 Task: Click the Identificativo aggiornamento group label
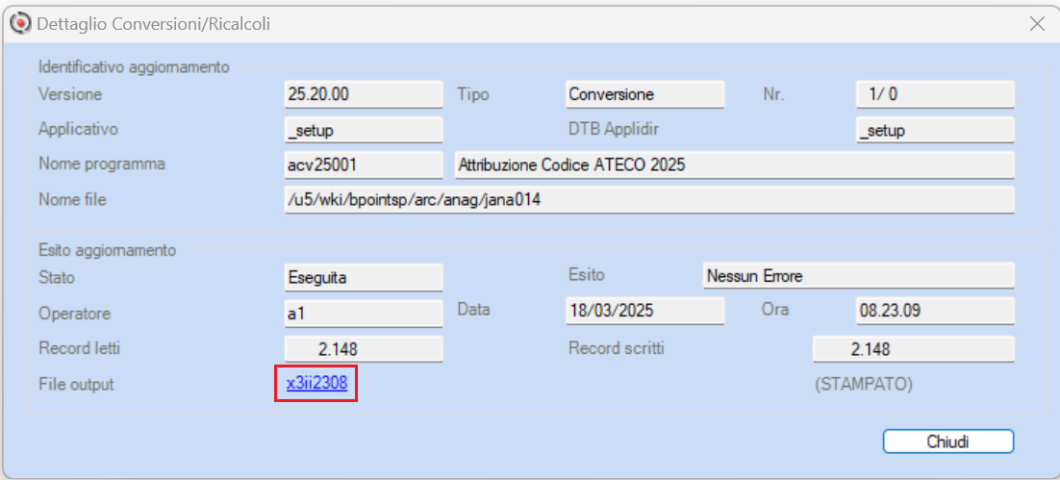pyautogui.click(x=134, y=67)
